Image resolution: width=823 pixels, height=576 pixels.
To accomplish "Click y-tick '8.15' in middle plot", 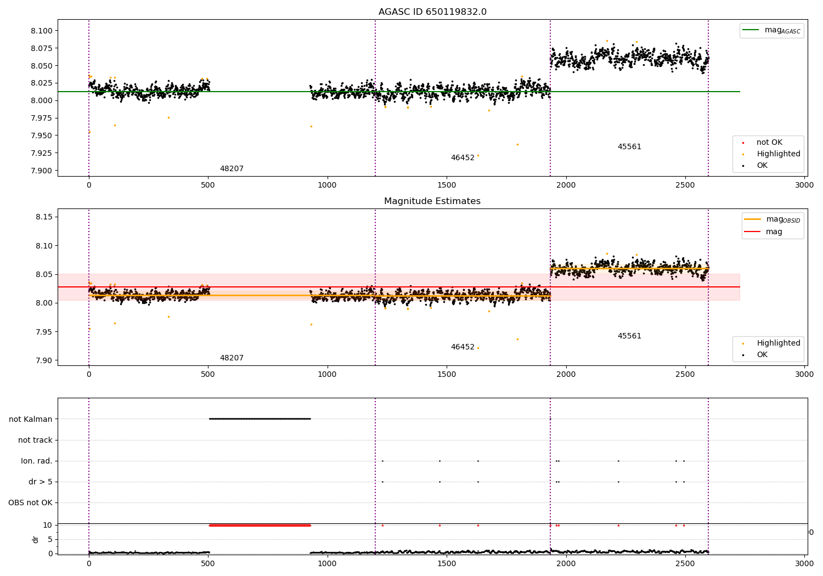I will pos(44,217).
